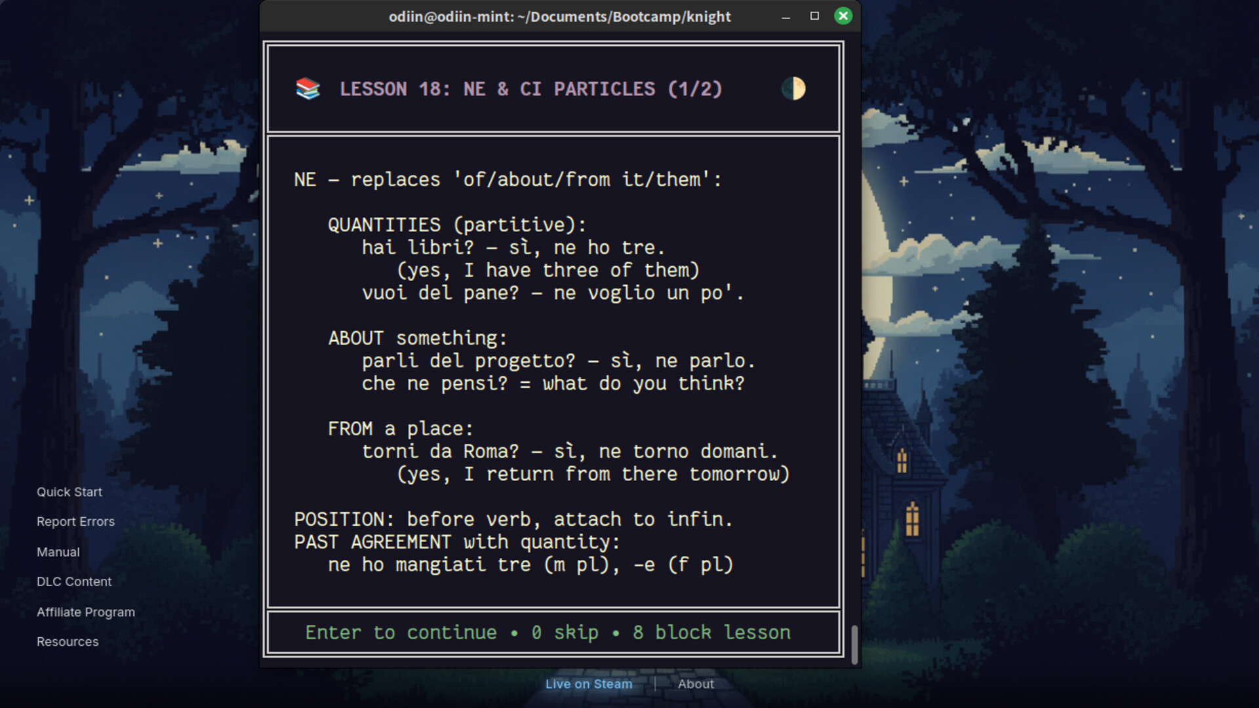The height and width of the screenshot is (708, 1259).
Task: Click the line 'torni da Roma? – sì, ne torno domani.'
Action: [570, 452]
